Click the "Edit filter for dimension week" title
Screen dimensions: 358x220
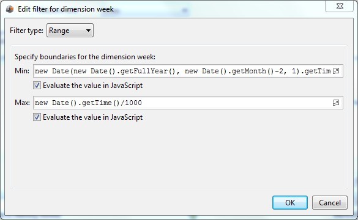click(65, 9)
